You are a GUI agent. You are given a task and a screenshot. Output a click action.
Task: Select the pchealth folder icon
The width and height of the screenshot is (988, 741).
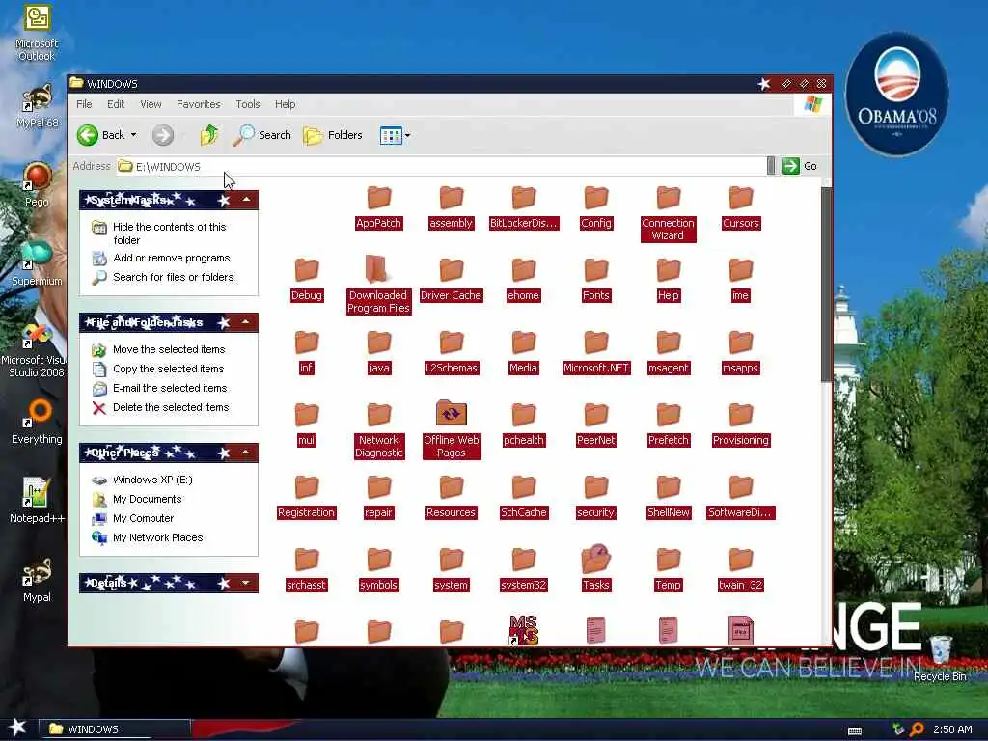click(x=524, y=415)
